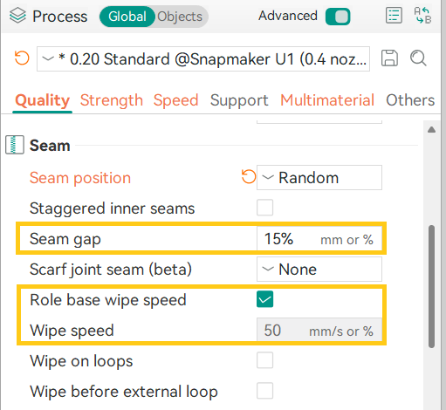Select the Global mode button

tap(127, 17)
